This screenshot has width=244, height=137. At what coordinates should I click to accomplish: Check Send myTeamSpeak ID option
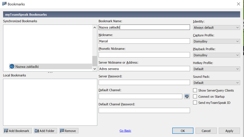pyautogui.click(x=195, y=103)
